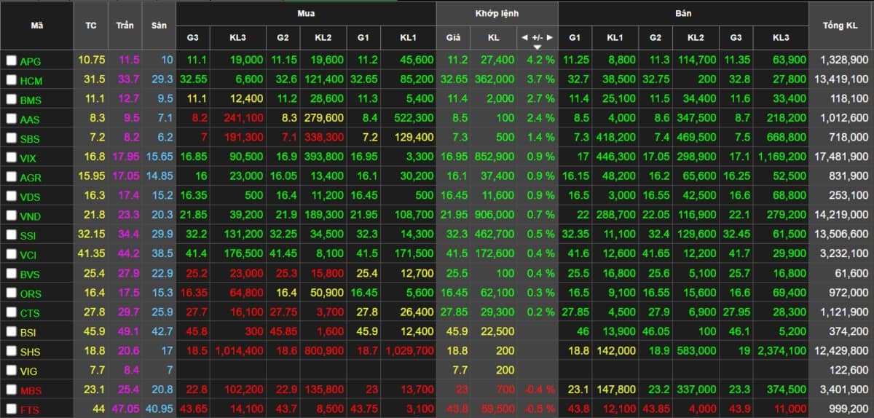Tick the checkbox for APG

pyautogui.click(x=11, y=60)
